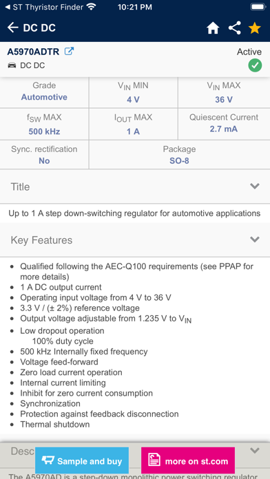Go to home screen icon
Image resolution: width=270 pixels, height=479 pixels.
[213, 28]
